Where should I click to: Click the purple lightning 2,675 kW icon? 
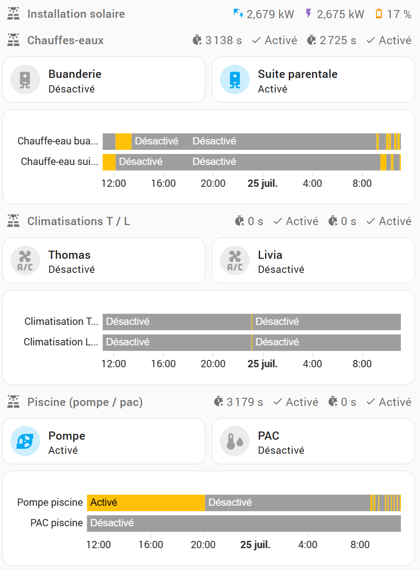pos(308,14)
